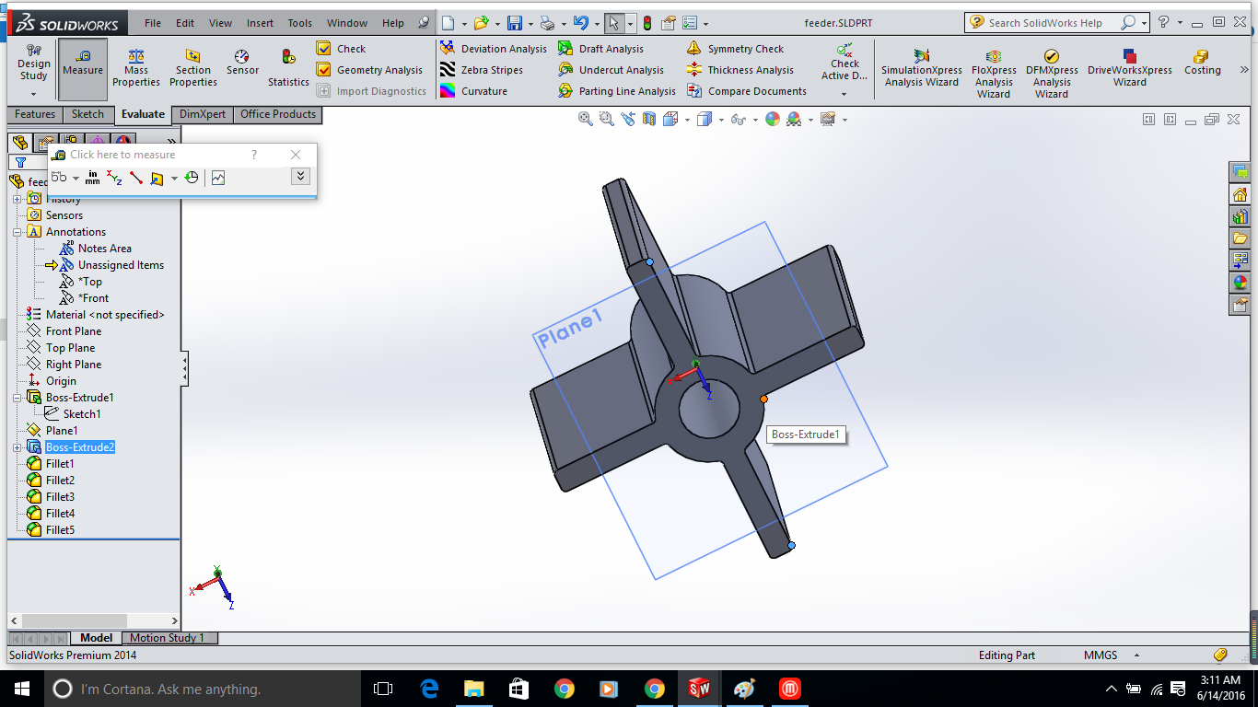Open Display Style dropdown arrow
This screenshot has height=707, width=1258.
pyautogui.click(x=722, y=120)
